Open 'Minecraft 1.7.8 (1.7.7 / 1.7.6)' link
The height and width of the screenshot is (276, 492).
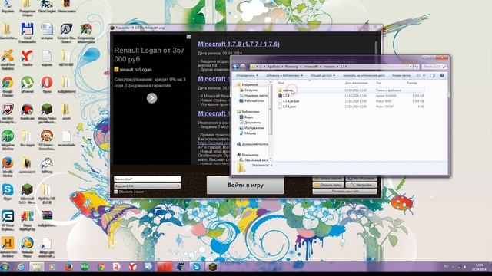(x=238, y=44)
